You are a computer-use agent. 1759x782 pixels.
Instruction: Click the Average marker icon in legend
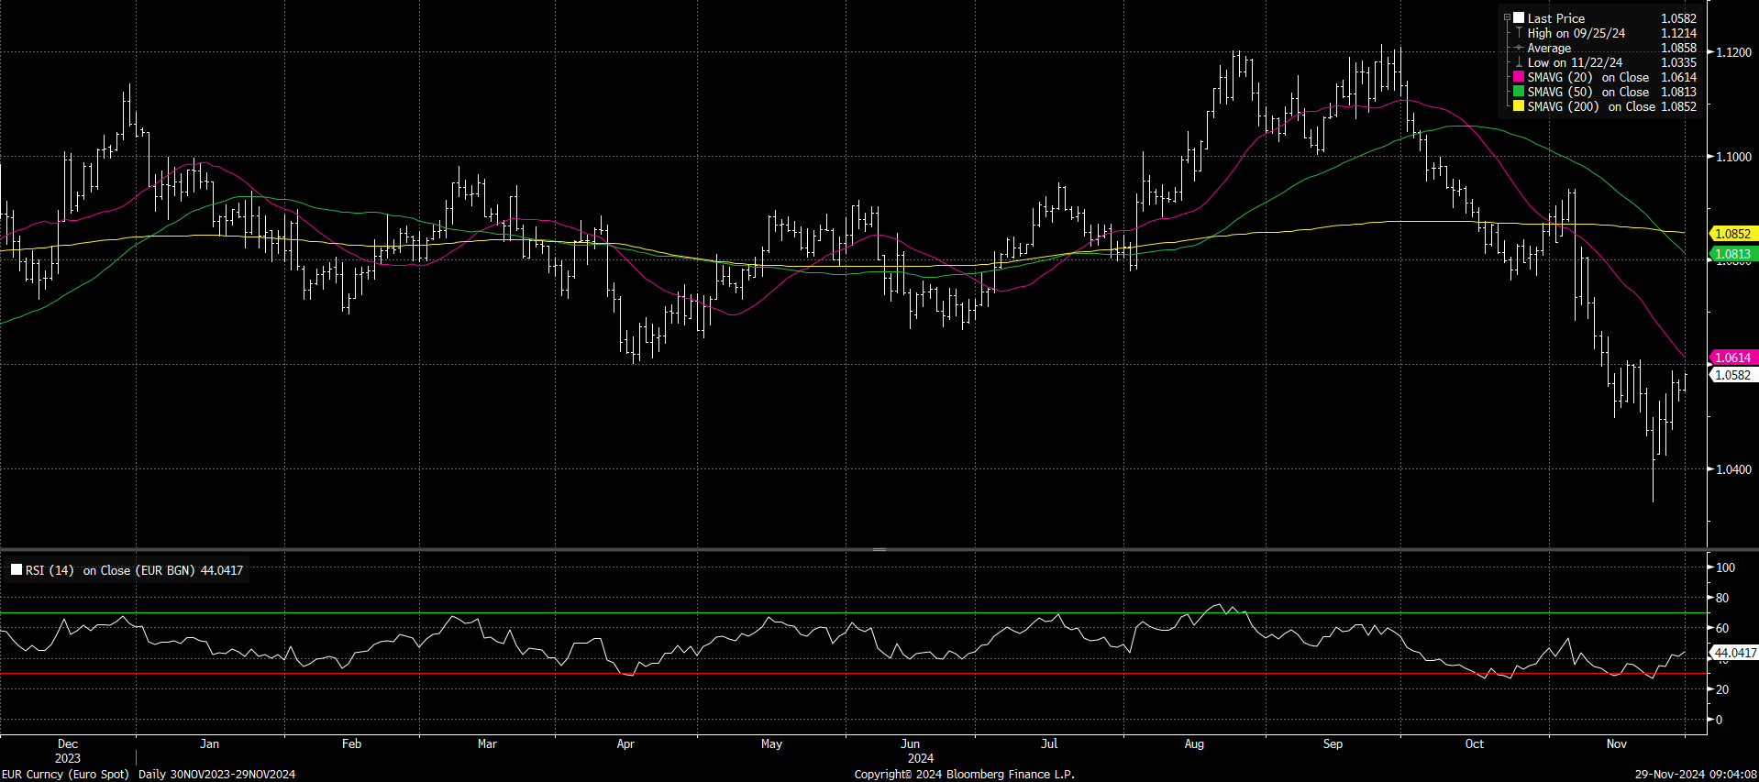click(1519, 48)
